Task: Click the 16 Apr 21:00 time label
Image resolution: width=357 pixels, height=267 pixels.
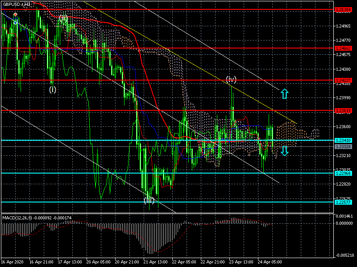Action: pyautogui.click(x=42, y=262)
